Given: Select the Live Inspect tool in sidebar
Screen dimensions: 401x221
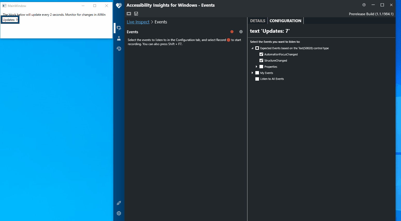Looking at the screenshot, I should pyautogui.click(x=119, y=28).
